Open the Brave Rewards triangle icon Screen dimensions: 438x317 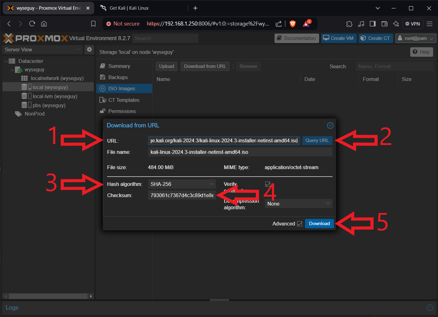307,23
